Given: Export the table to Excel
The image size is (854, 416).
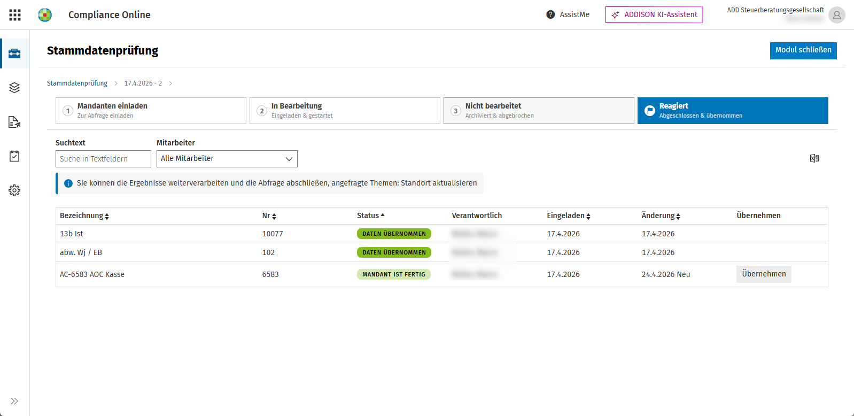Looking at the screenshot, I should click(x=814, y=158).
